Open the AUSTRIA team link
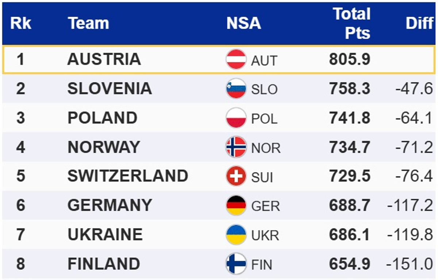438x280 pixels. [104, 59]
